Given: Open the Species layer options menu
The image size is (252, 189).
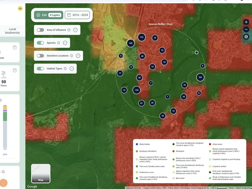Looking at the screenshot, I should point(65,43).
